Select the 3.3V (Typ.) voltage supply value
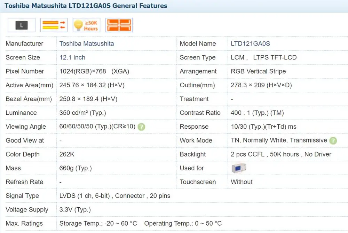Screen dimensions: 348x233 coord(75,209)
